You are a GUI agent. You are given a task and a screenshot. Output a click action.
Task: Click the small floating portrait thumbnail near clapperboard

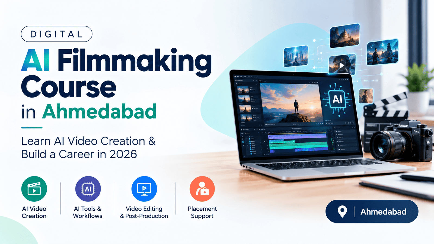[366, 96]
